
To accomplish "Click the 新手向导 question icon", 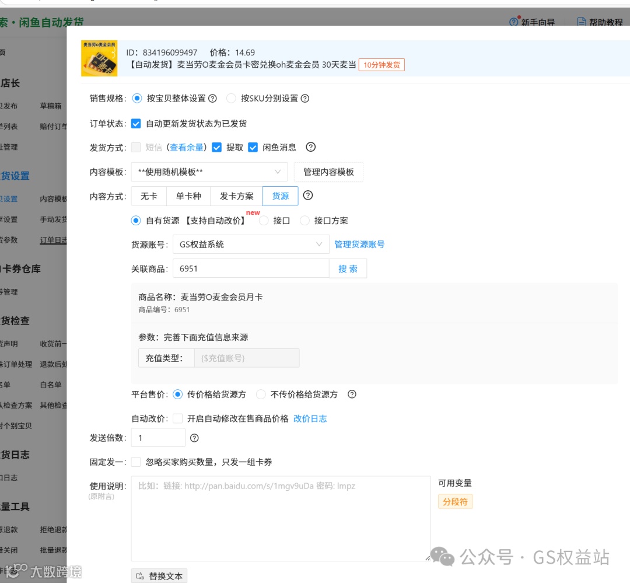I will point(513,22).
